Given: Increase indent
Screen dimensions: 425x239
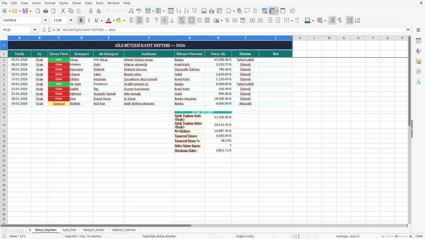Looking at the screenshot, I should 270,21.
